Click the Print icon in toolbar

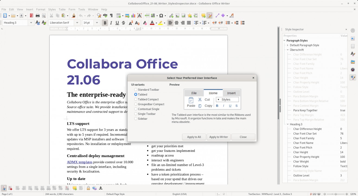click(x=38, y=16)
